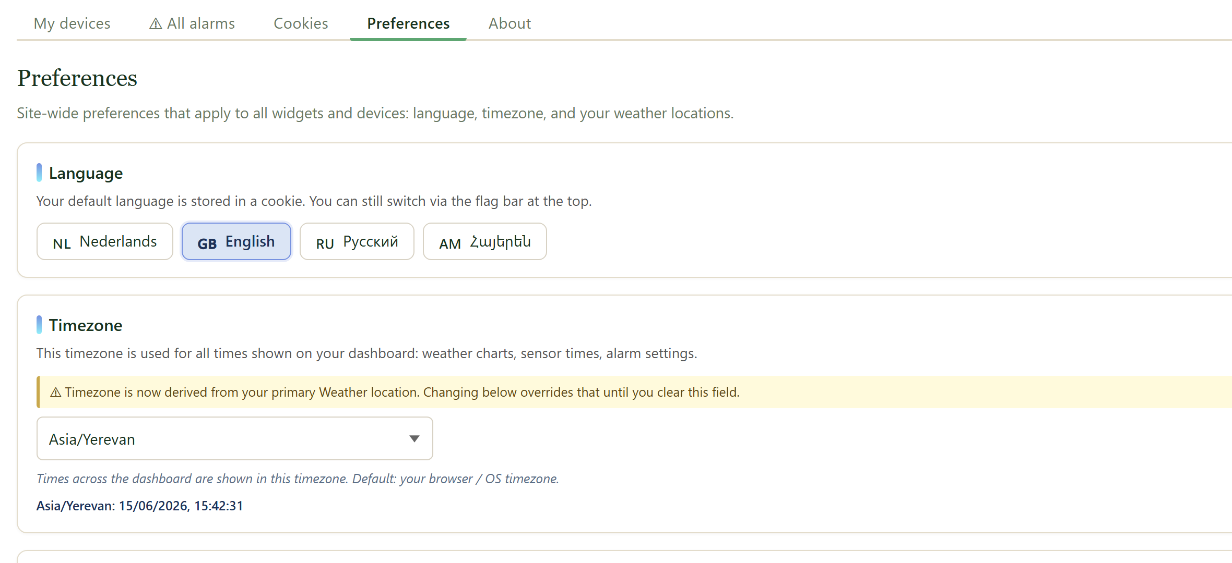The width and height of the screenshot is (1232, 563).
Task: Click the Language section heading
Action: 86,173
